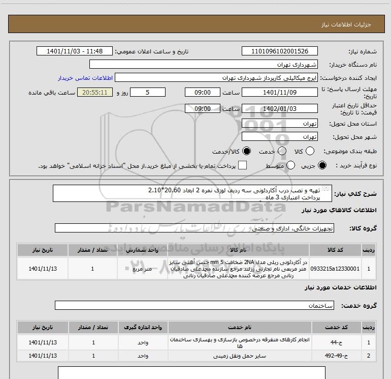Click the service group field ساختمان
Screen dimensions: 391x379
(194, 305)
